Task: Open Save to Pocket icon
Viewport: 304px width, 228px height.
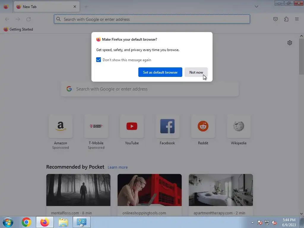Action: (x=275, y=19)
